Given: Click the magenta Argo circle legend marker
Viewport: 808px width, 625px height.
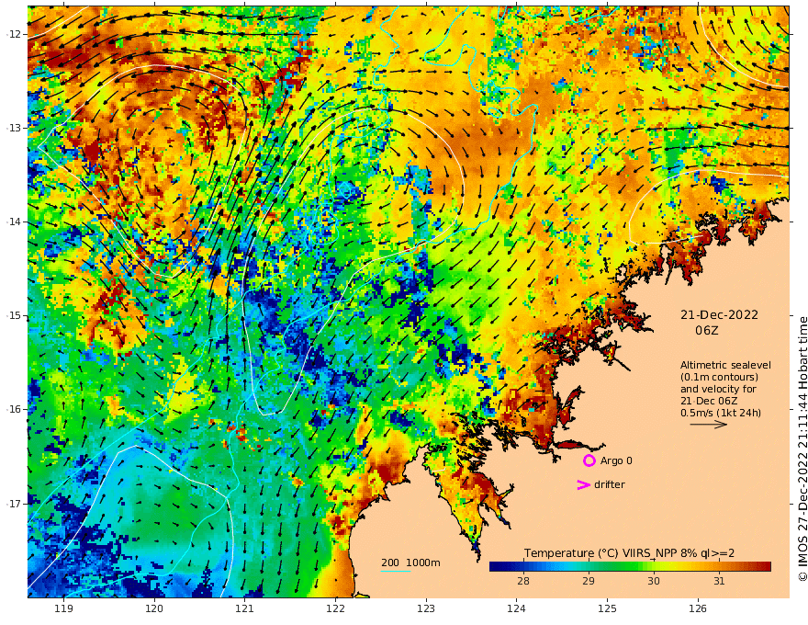Looking at the screenshot, I should 589,460.
